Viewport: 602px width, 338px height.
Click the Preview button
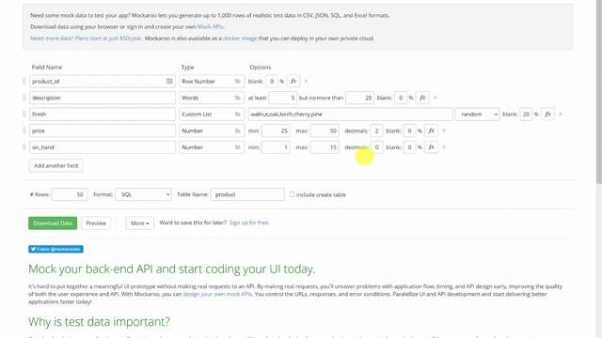96,223
